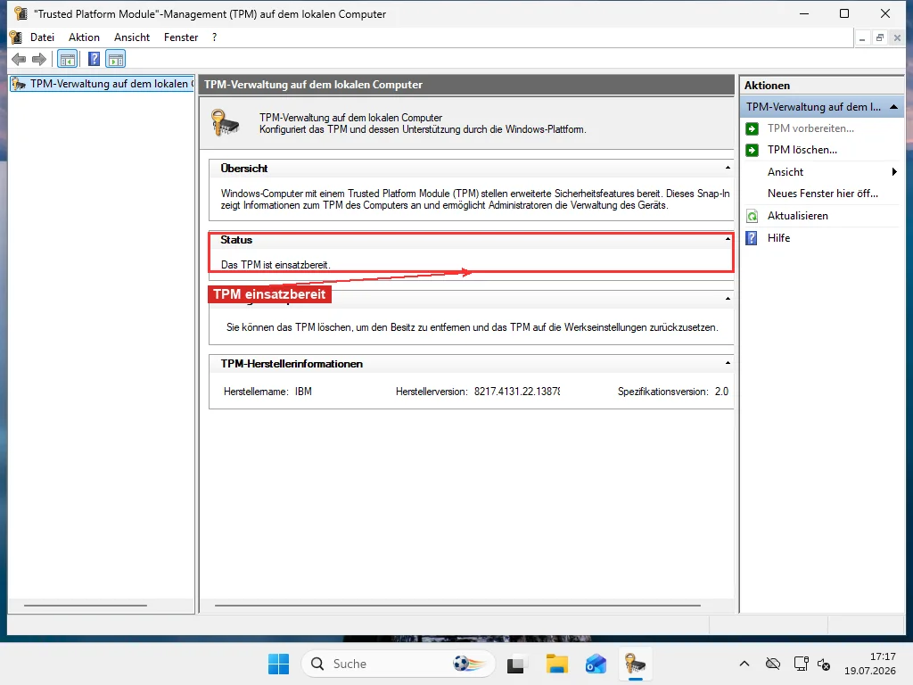Image resolution: width=913 pixels, height=685 pixels.
Task: Click the Ansicht action in Aktionen pane
Action: (x=785, y=172)
